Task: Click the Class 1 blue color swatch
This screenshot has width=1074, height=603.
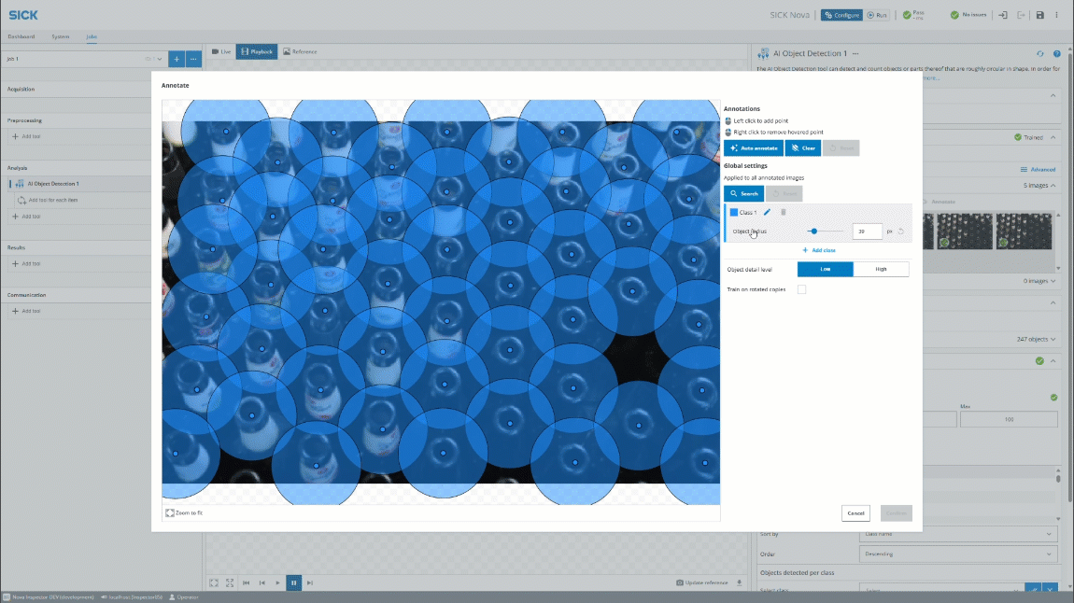Action: coord(734,212)
